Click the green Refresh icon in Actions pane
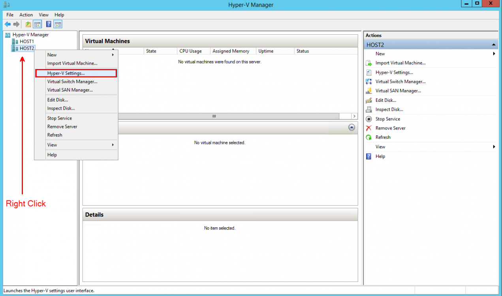Image resolution: width=502 pixels, height=296 pixels. click(x=369, y=137)
